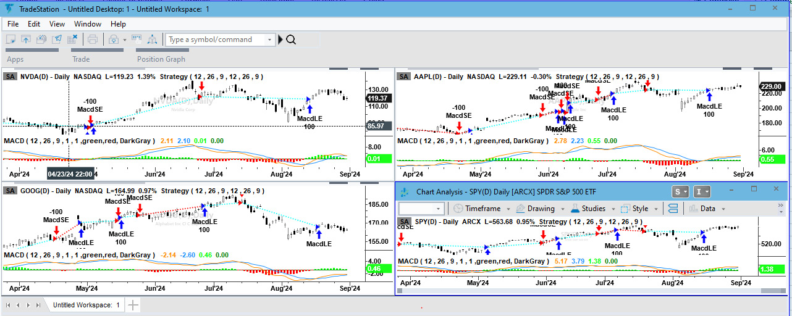The image size is (792, 316).
Task: Open the View menu
Action: (x=57, y=24)
